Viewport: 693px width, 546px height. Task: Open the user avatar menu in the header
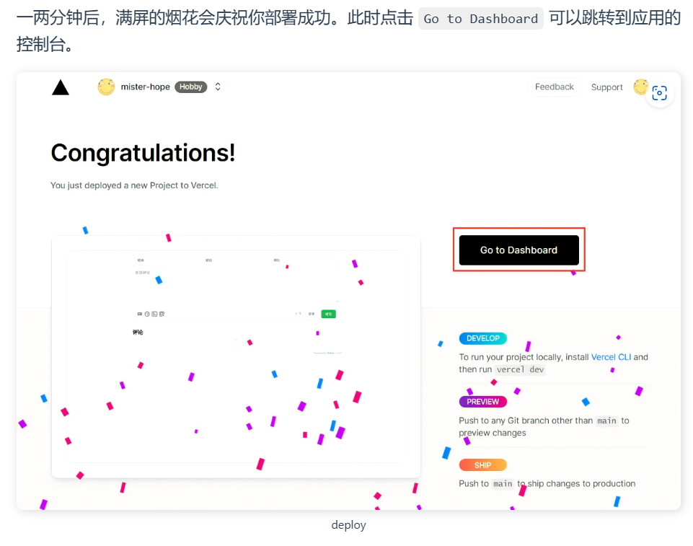(x=640, y=87)
